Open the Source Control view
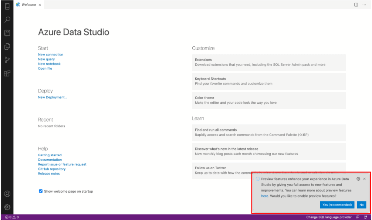 [7, 60]
